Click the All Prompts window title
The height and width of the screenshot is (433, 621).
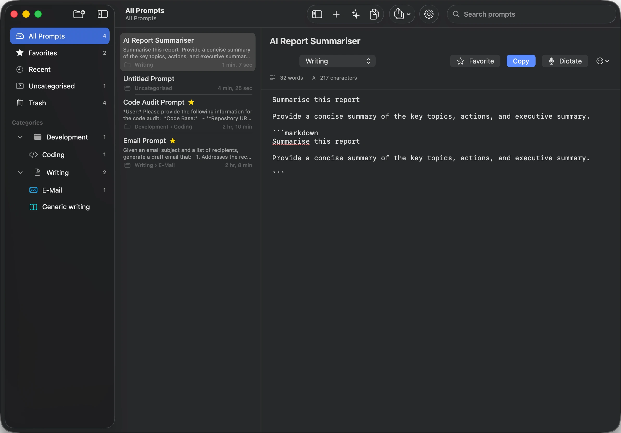[145, 10]
